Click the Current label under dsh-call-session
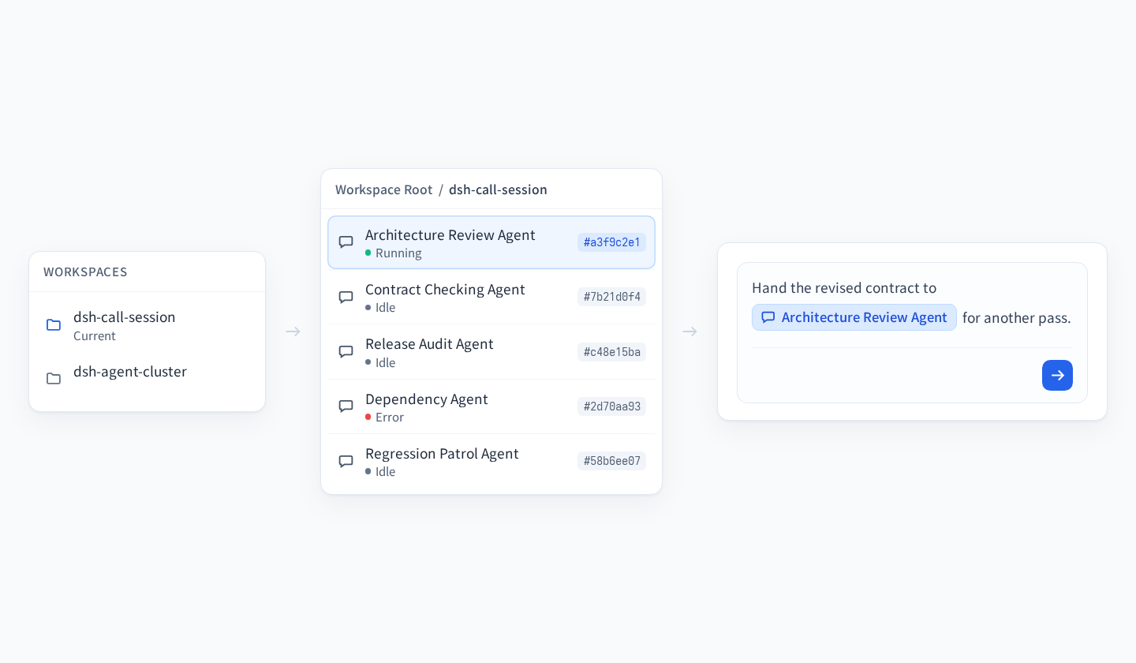1136x663 pixels. pos(95,336)
